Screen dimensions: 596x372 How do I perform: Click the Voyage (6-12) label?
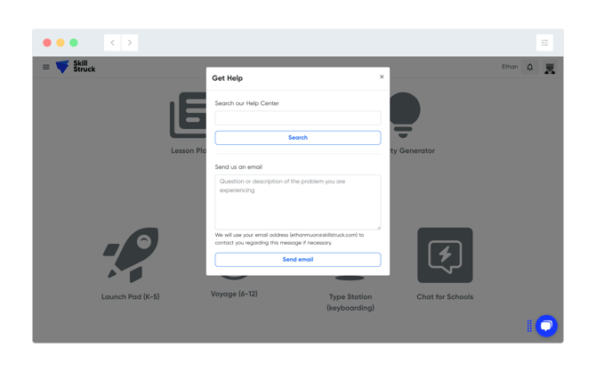point(234,294)
